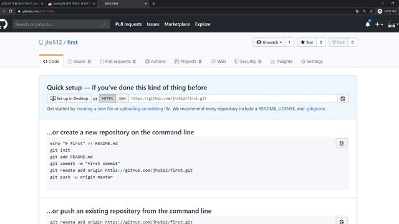Click the git push -u origin master line below README commands
Screen dimensions: 399x224
pos(81,177)
